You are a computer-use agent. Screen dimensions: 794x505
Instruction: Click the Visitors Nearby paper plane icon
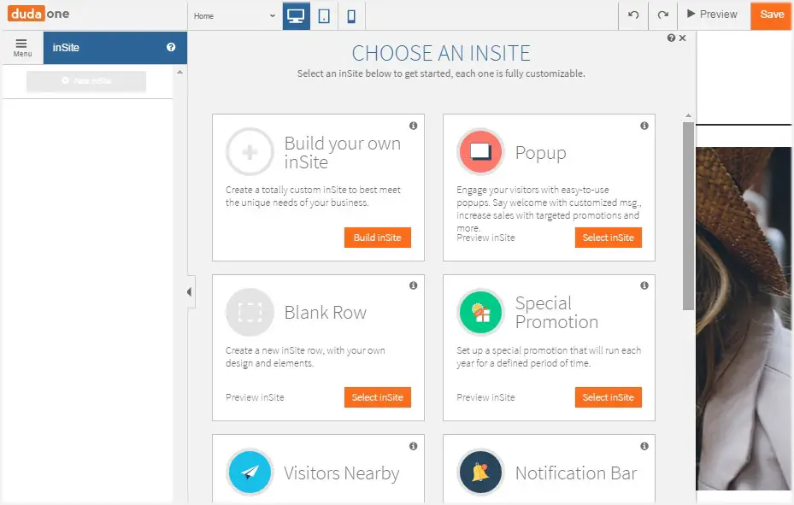(x=250, y=473)
